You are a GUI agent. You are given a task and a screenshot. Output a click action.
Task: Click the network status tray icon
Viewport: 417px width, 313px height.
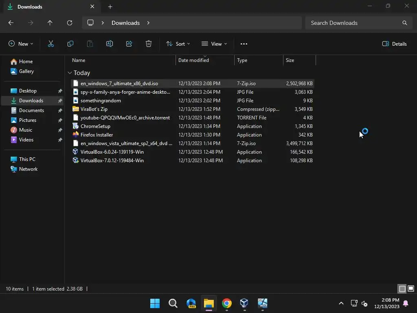click(x=354, y=303)
